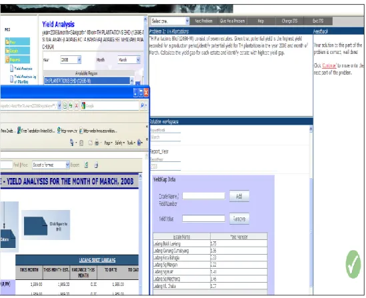The height and width of the screenshot is (298, 366).
Task: Click the report viewer vertical scrollbar
Action: coord(140,233)
